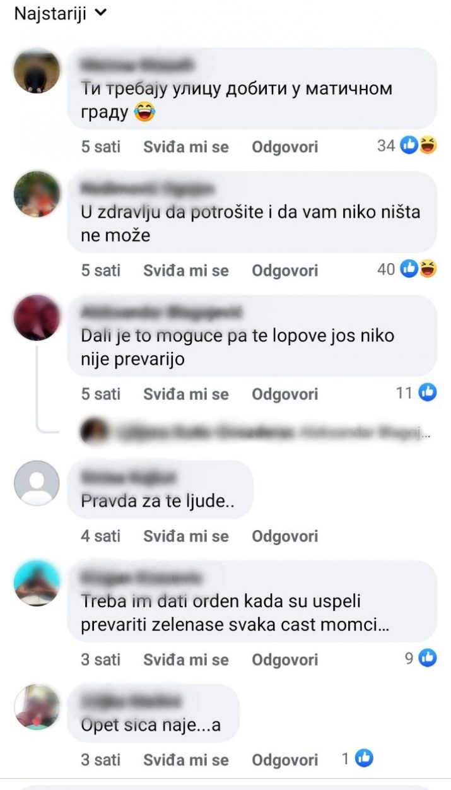
Task: Click the like icon beside 9
Action: click(x=428, y=658)
